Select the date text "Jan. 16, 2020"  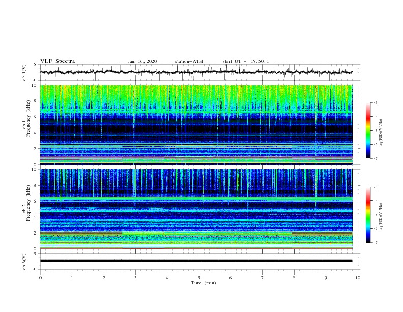click(x=142, y=61)
